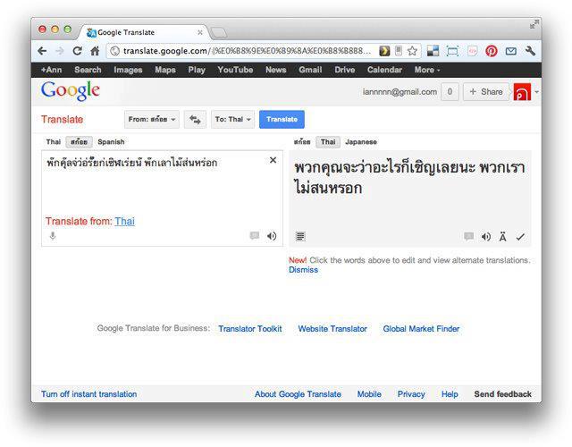The height and width of the screenshot is (447, 572).
Task: Open Drive in the Google bar
Action: click(x=345, y=70)
